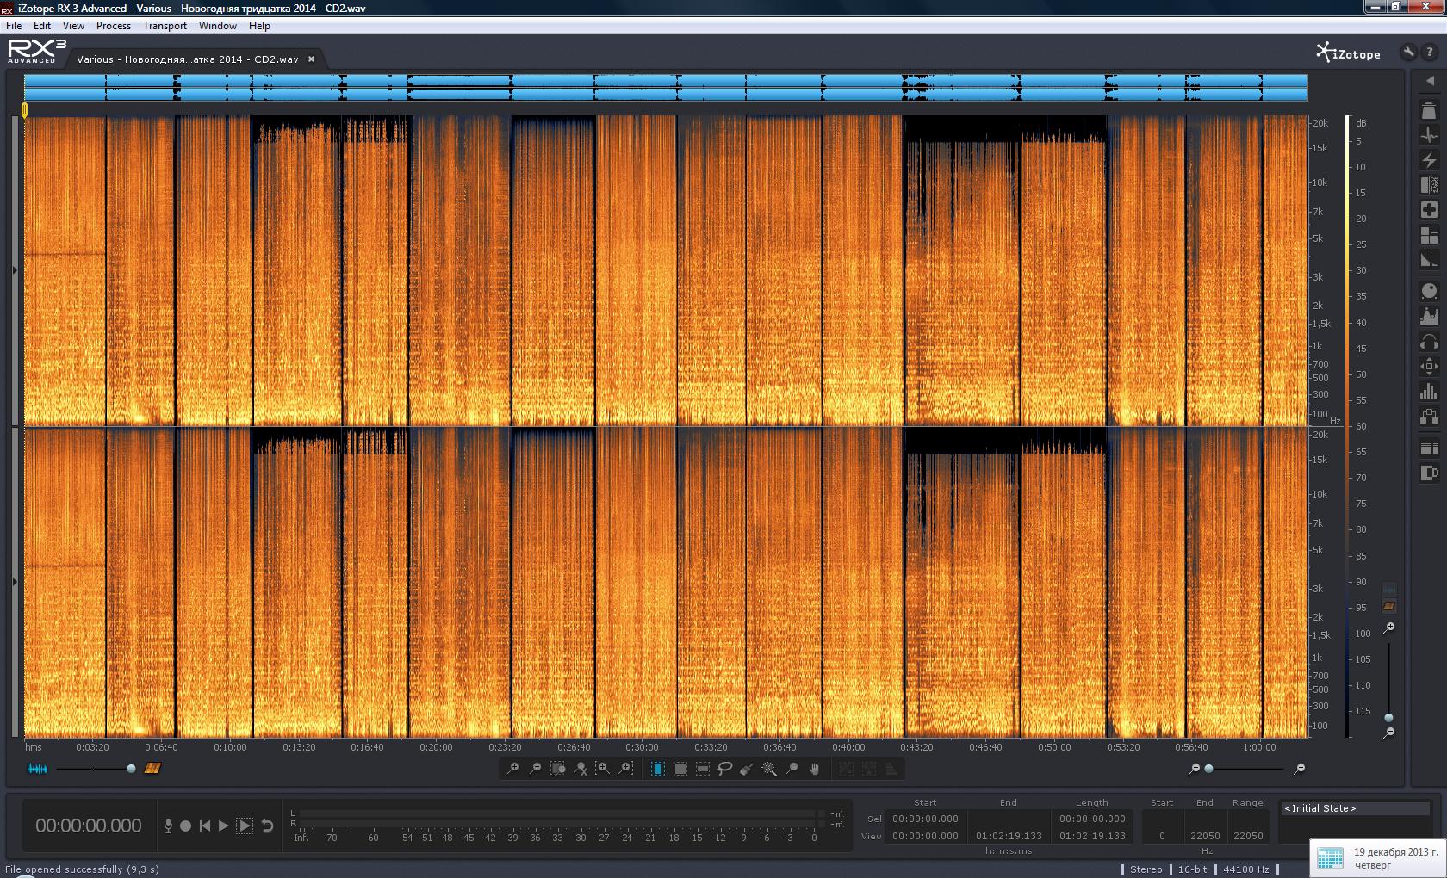Screen dimensions: 1447x878
Task: Click the Record button
Action: (185, 825)
